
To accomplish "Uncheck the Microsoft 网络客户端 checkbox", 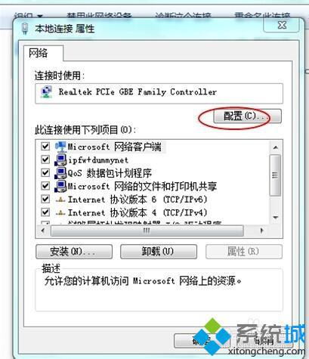I will point(45,146).
